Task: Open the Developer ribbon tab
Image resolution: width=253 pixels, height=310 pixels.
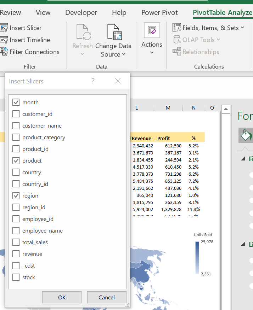Action: click(81, 12)
